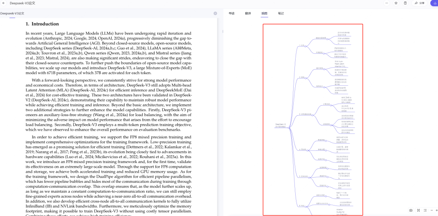Screen dimensions: 438x216
Task: Select the '1. 引言' mind map node
Action: 301,44
